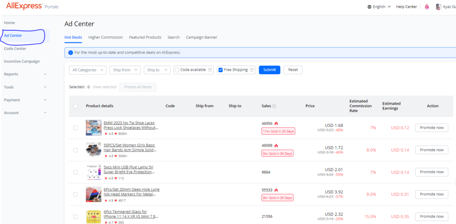The image size is (456, 224).
Task: Click the 11k+ Sold in 30 Days badge
Action: click(278, 131)
